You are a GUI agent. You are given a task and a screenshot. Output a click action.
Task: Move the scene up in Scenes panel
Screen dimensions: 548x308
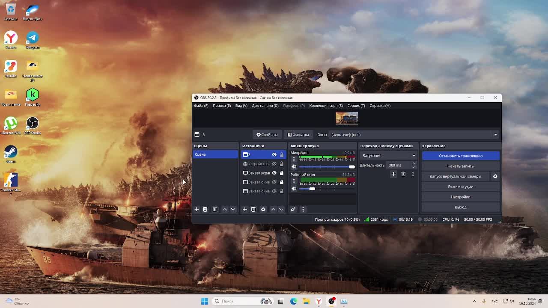[x=225, y=209]
